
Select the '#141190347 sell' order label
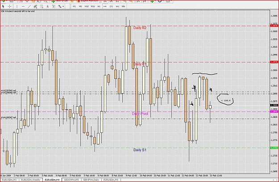(8, 117)
